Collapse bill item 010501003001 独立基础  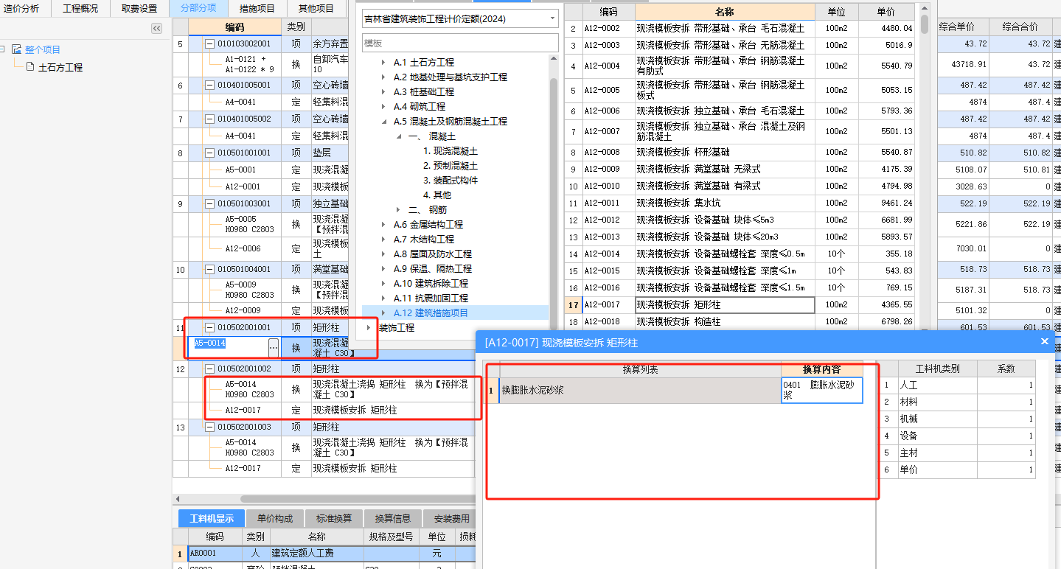(209, 203)
